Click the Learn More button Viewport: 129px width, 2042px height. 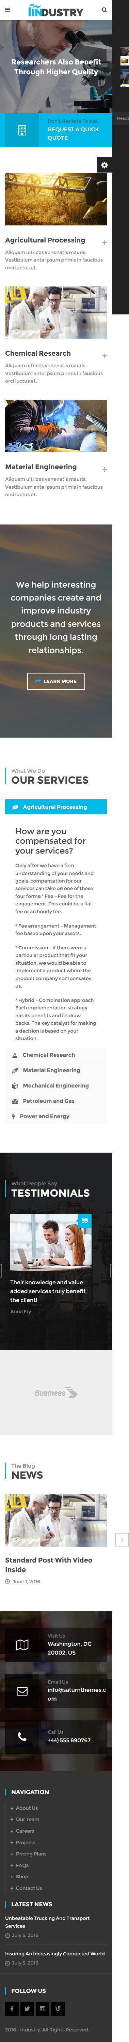coord(55,681)
